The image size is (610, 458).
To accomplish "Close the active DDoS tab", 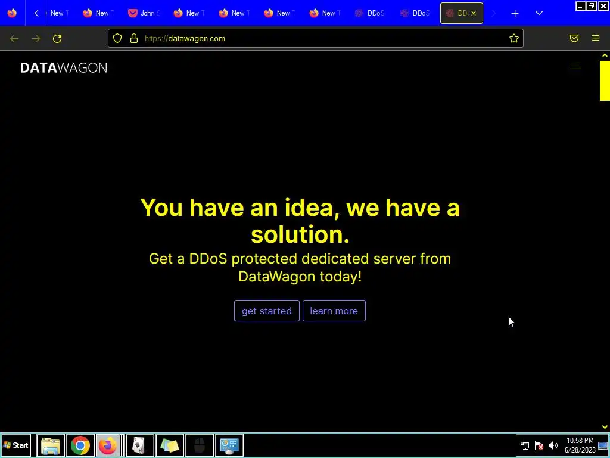I will pos(474,13).
